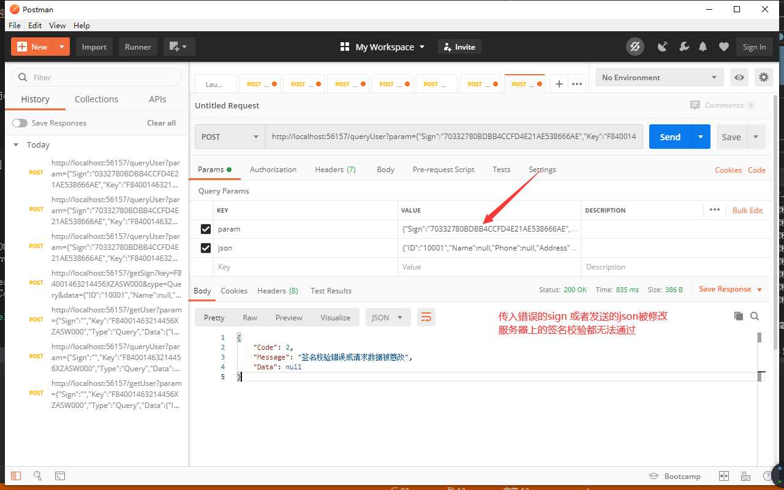
Task: Open the help question mark icon
Action: pyautogui.click(x=767, y=476)
